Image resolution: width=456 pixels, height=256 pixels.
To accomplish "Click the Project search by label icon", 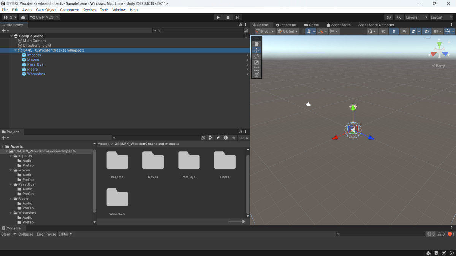I will pyautogui.click(x=218, y=138).
